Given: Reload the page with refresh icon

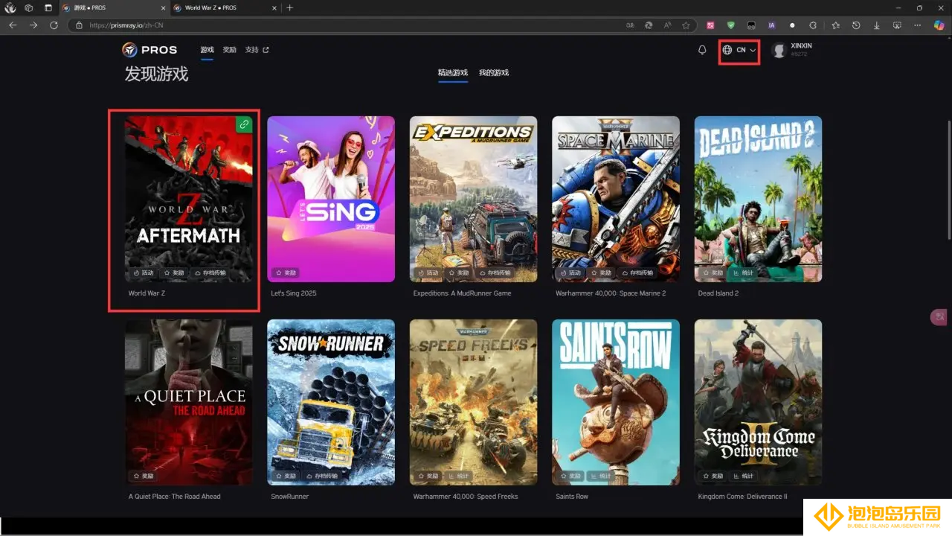Looking at the screenshot, I should 54,25.
